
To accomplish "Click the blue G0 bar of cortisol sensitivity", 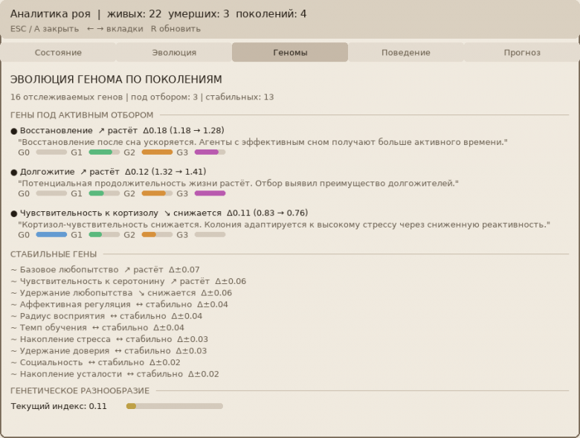I will 51,234.
